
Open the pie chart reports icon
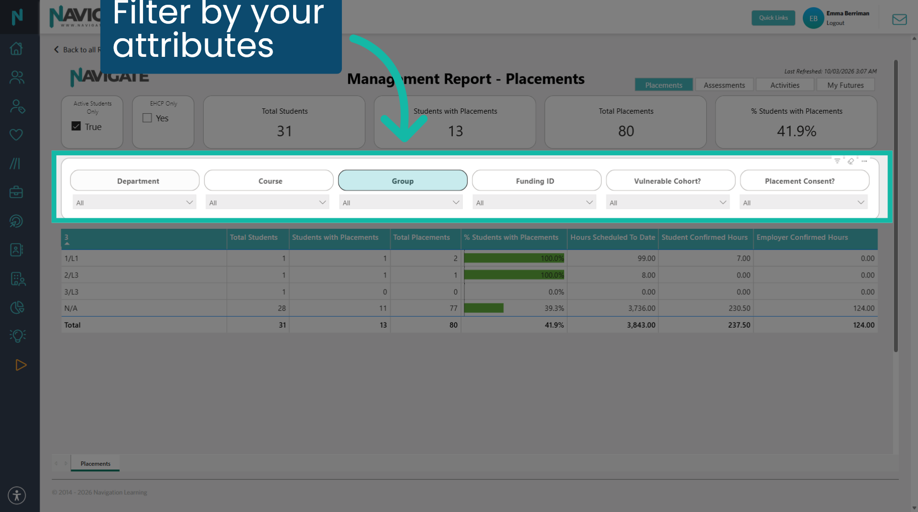pos(16,308)
